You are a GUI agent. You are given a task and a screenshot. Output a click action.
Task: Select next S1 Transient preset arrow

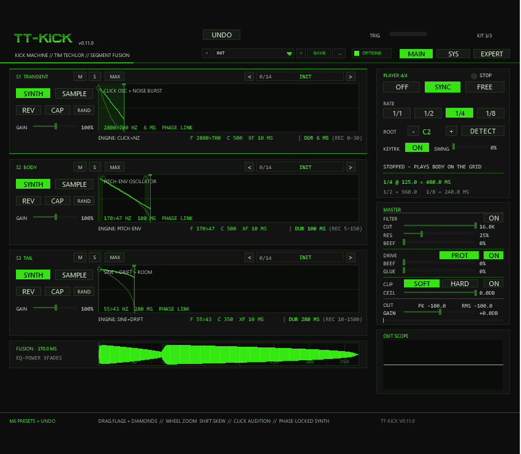[x=351, y=77]
